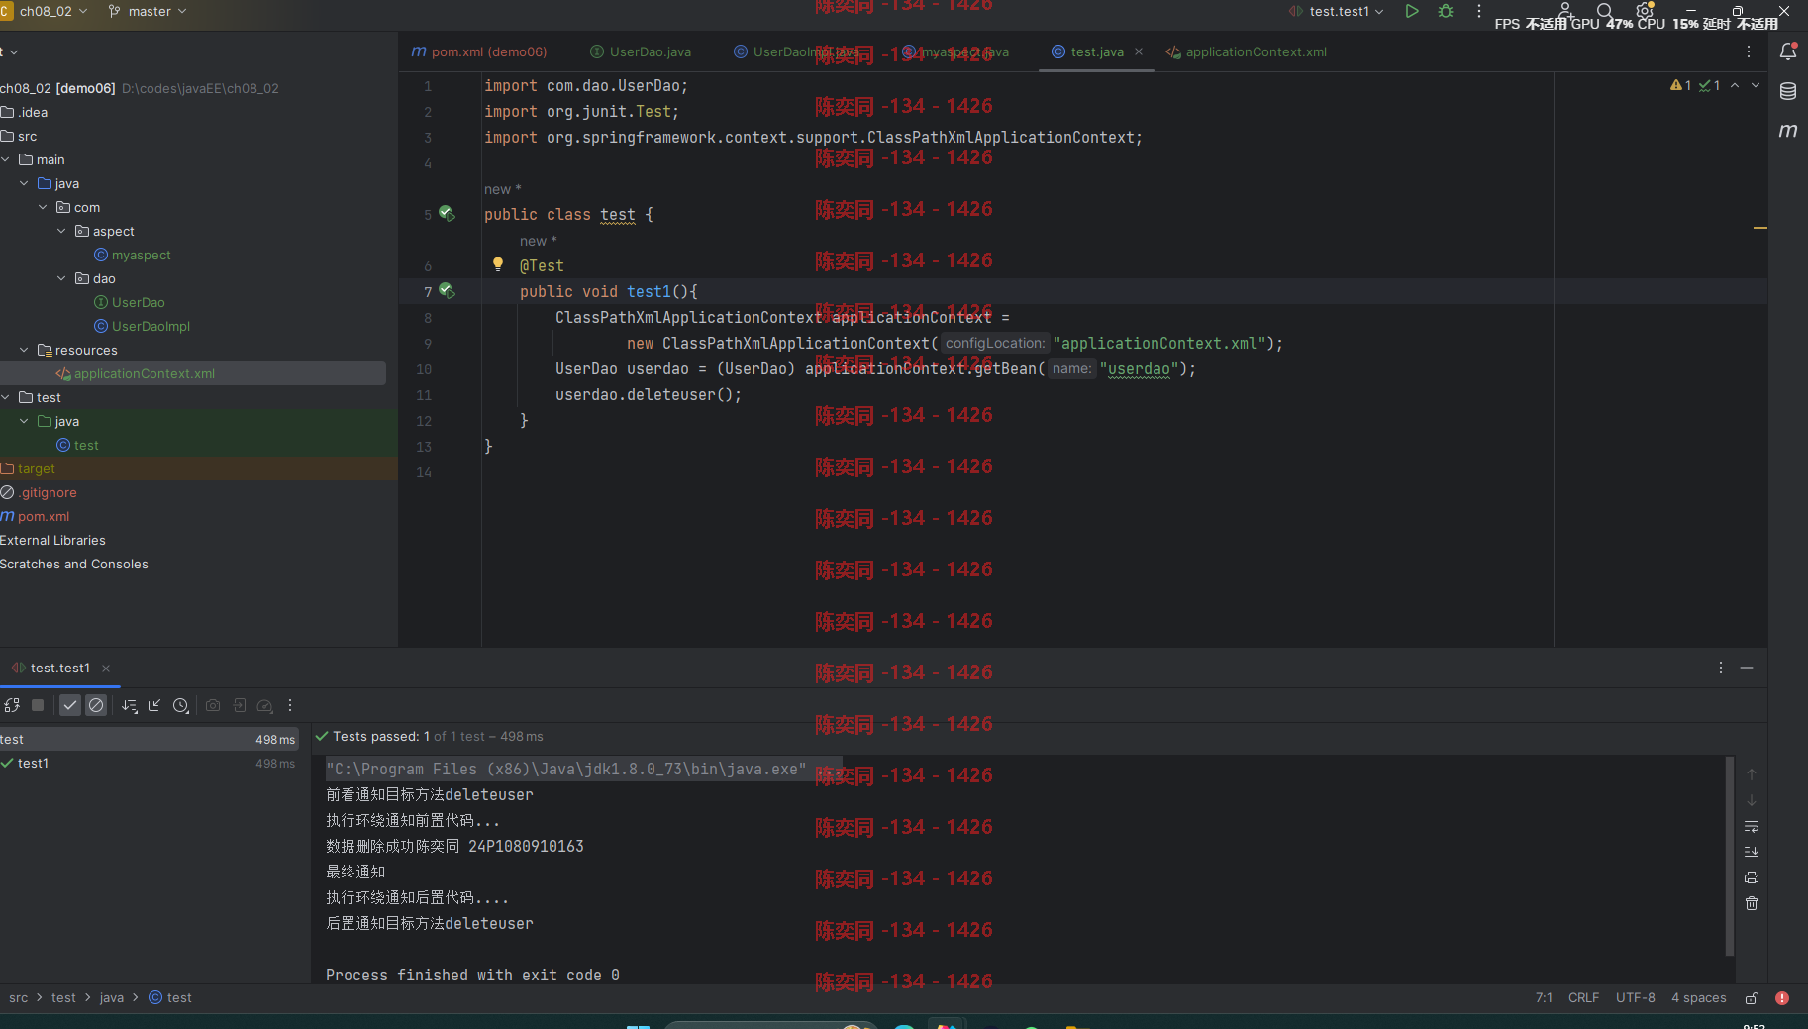Click 4 spaces indent setting
The image size is (1808, 1029).
click(x=1698, y=998)
